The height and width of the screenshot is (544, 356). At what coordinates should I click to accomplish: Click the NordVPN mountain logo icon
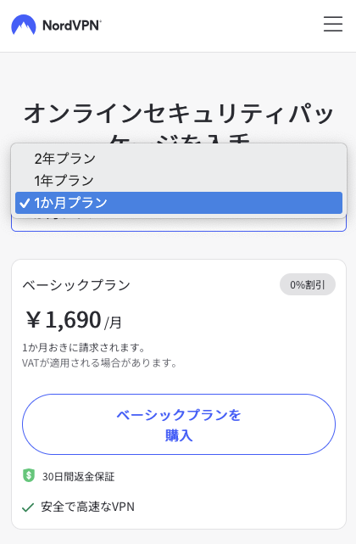24,25
